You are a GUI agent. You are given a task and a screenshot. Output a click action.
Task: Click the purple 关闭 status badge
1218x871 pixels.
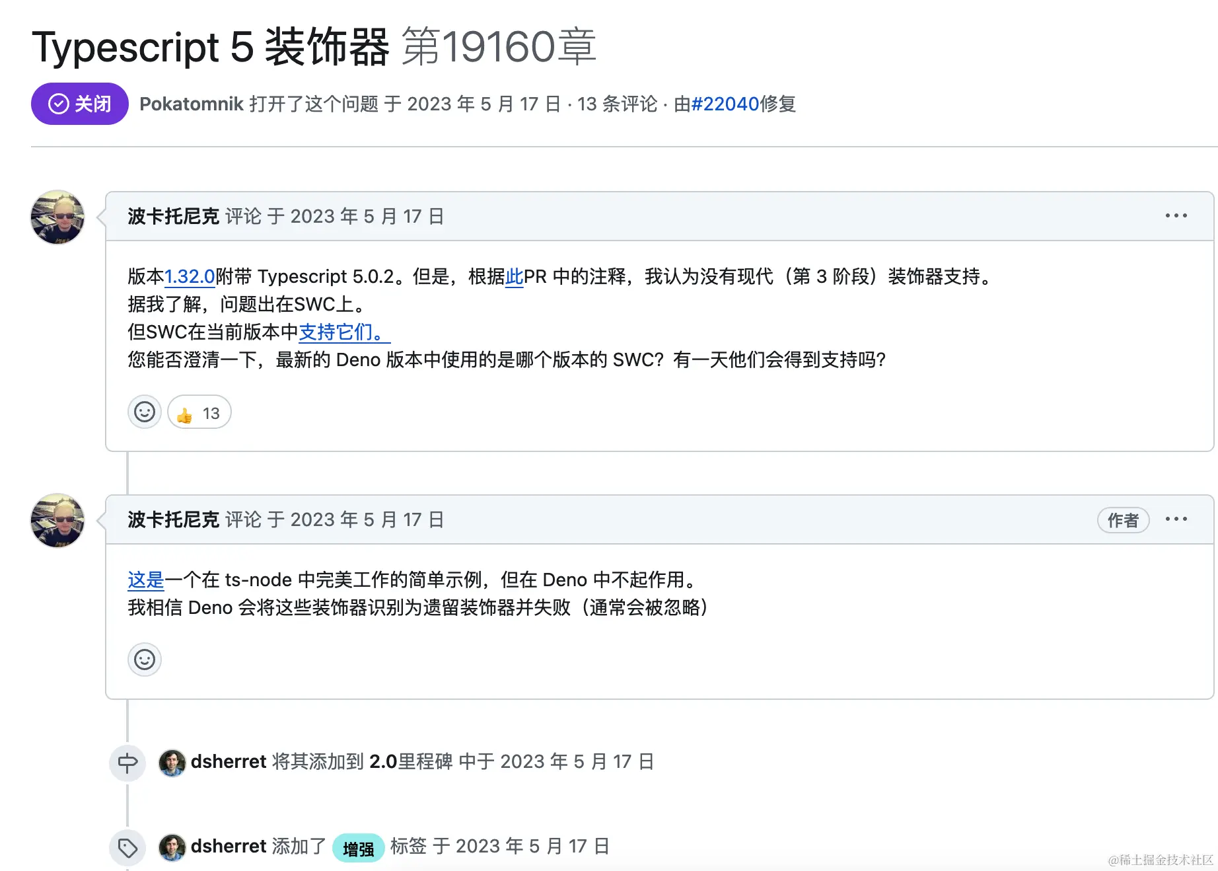tap(79, 104)
